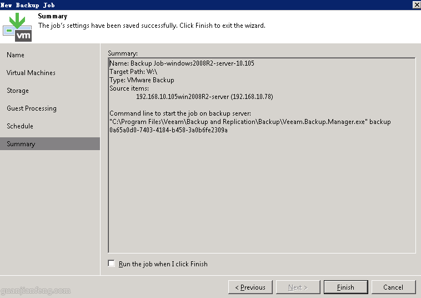The width and height of the screenshot is (421, 298).
Task: Enable Run the job when I click Finish
Action: [112, 264]
